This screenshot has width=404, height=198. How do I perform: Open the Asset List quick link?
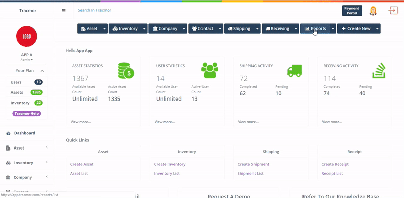point(79,174)
